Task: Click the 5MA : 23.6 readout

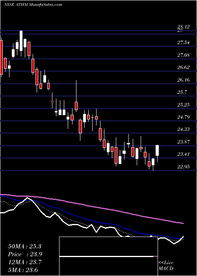Action: coord(23,270)
